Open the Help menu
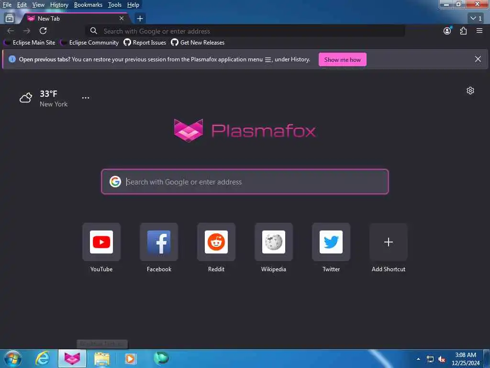Viewport: 490px width, 368px height. click(133, 5)
